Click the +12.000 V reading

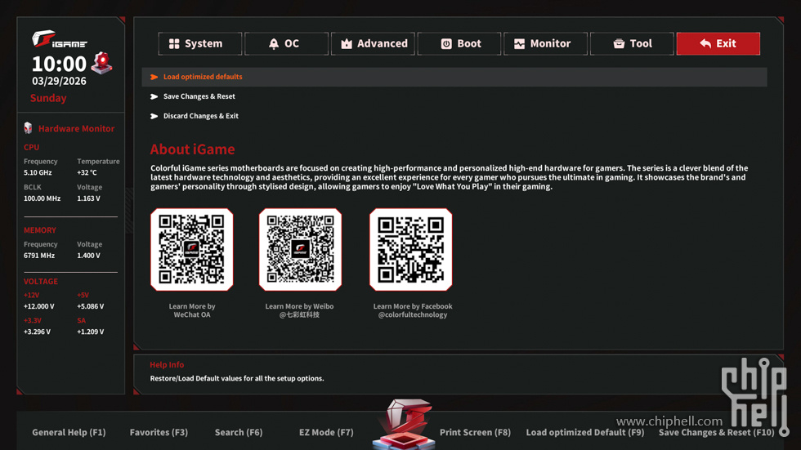(39, 306)
